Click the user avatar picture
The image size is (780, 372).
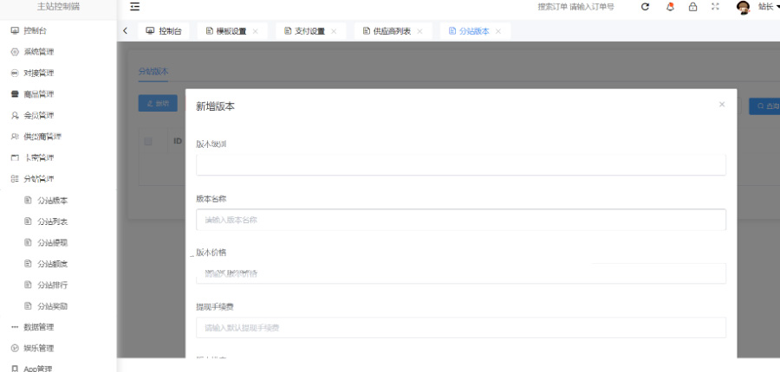[x=743, y=7]
